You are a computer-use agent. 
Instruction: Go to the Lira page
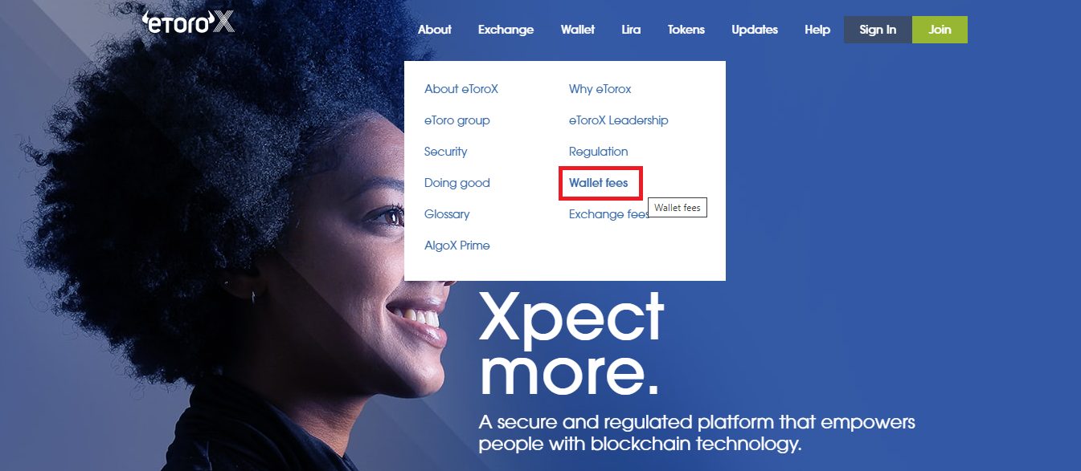tap(631, 30)
